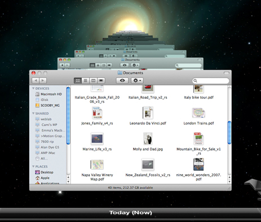Open All... shared items entry
261x222 pixels.
point(42,158)
